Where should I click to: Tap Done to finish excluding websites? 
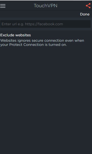coord(85,14)
